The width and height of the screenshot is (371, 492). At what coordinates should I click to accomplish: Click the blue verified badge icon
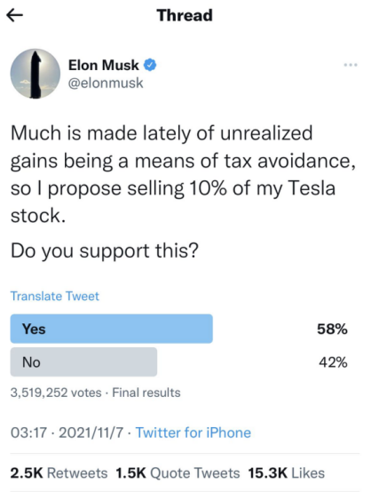150,65
